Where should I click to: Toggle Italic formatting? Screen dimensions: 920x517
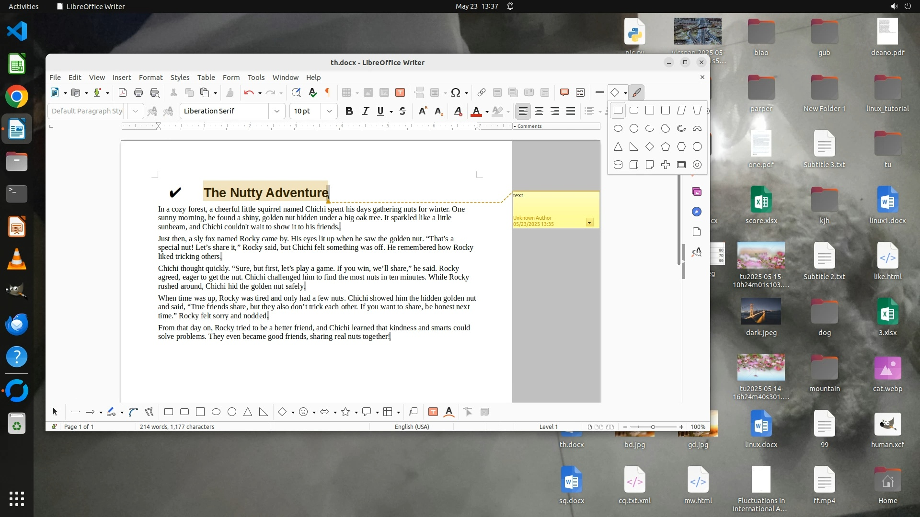coord(365,111)
